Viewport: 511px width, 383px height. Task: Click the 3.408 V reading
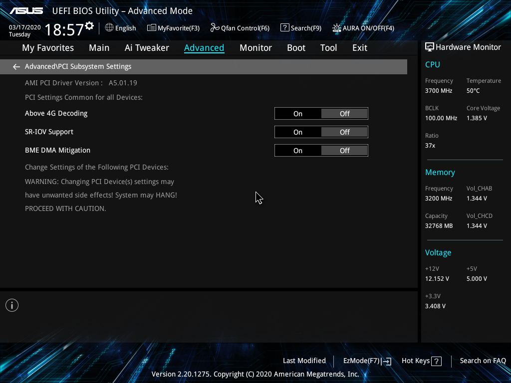(x=435, y=306)
